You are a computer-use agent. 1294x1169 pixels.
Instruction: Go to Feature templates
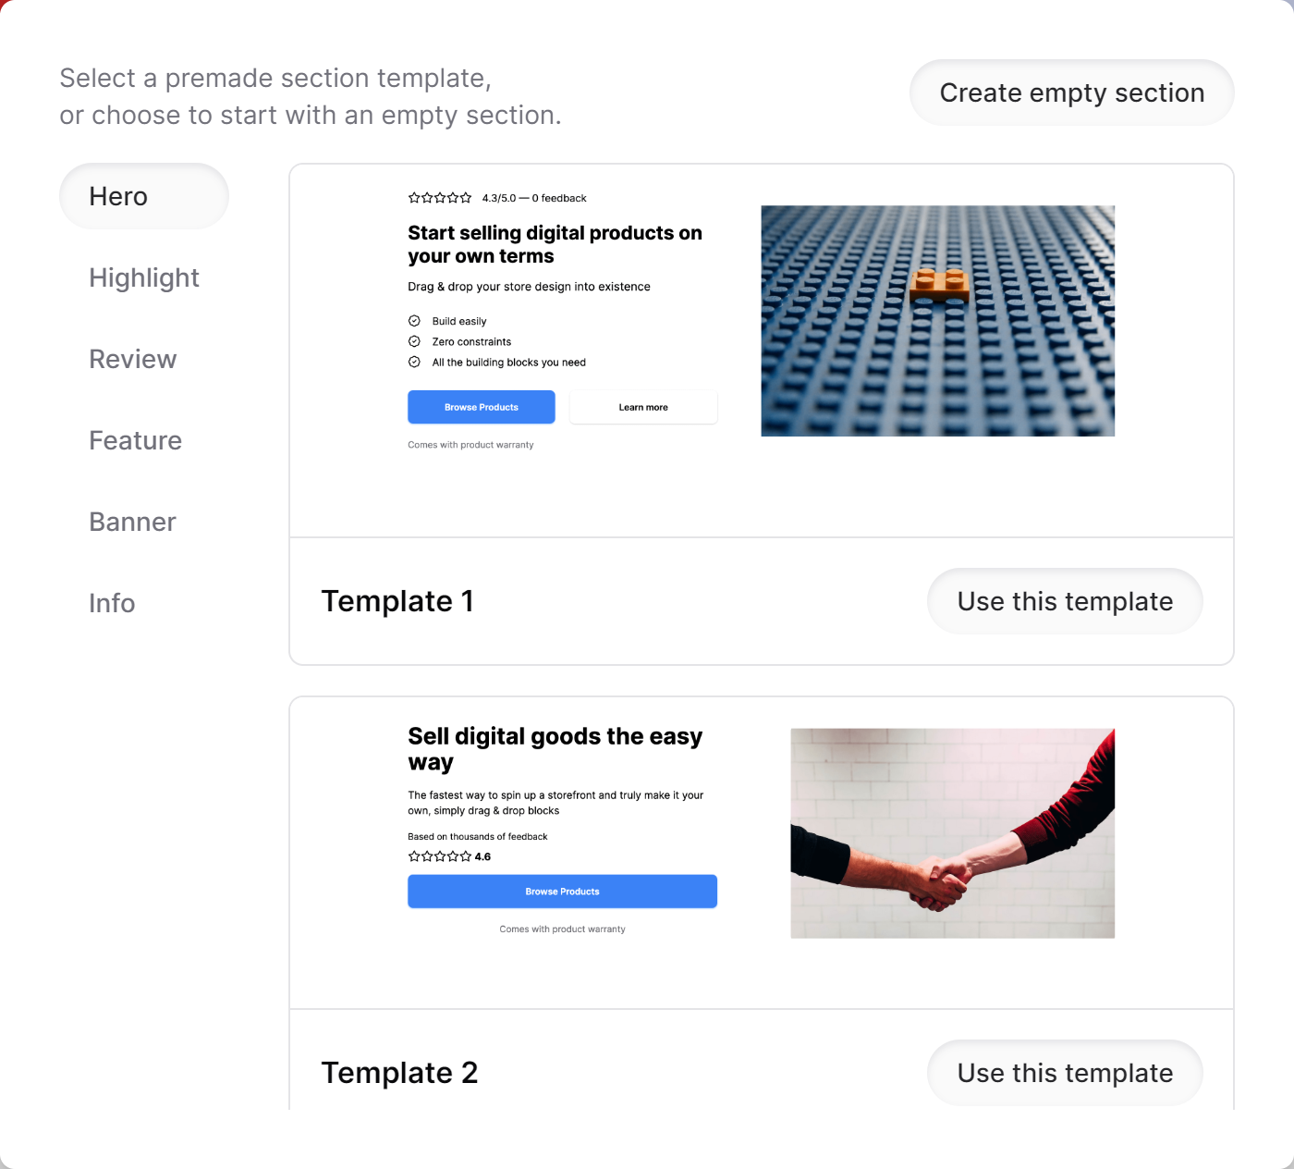point(136,440)
